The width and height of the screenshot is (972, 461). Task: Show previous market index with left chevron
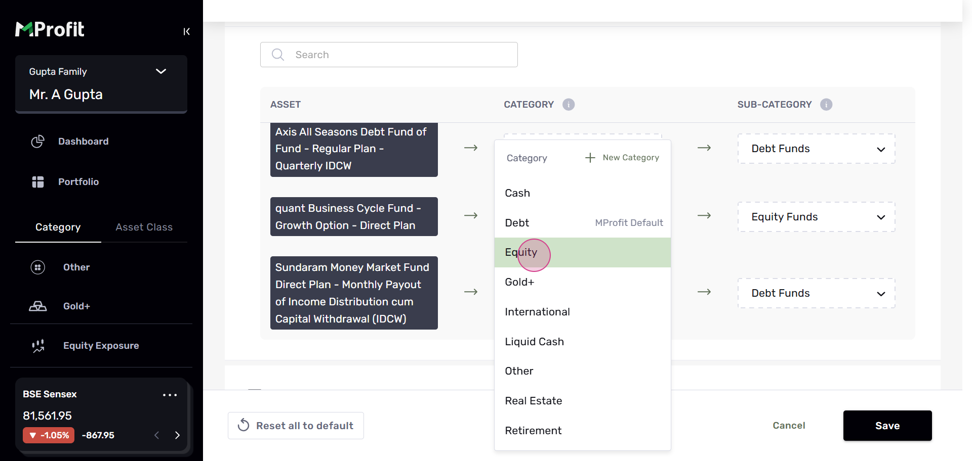157,435
